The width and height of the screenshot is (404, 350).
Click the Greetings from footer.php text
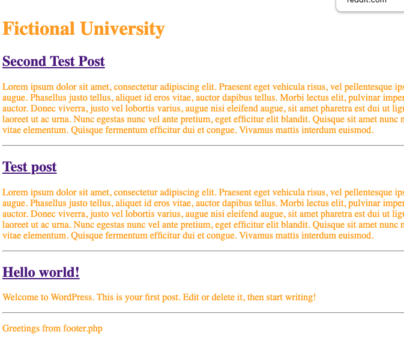(52, 328)
